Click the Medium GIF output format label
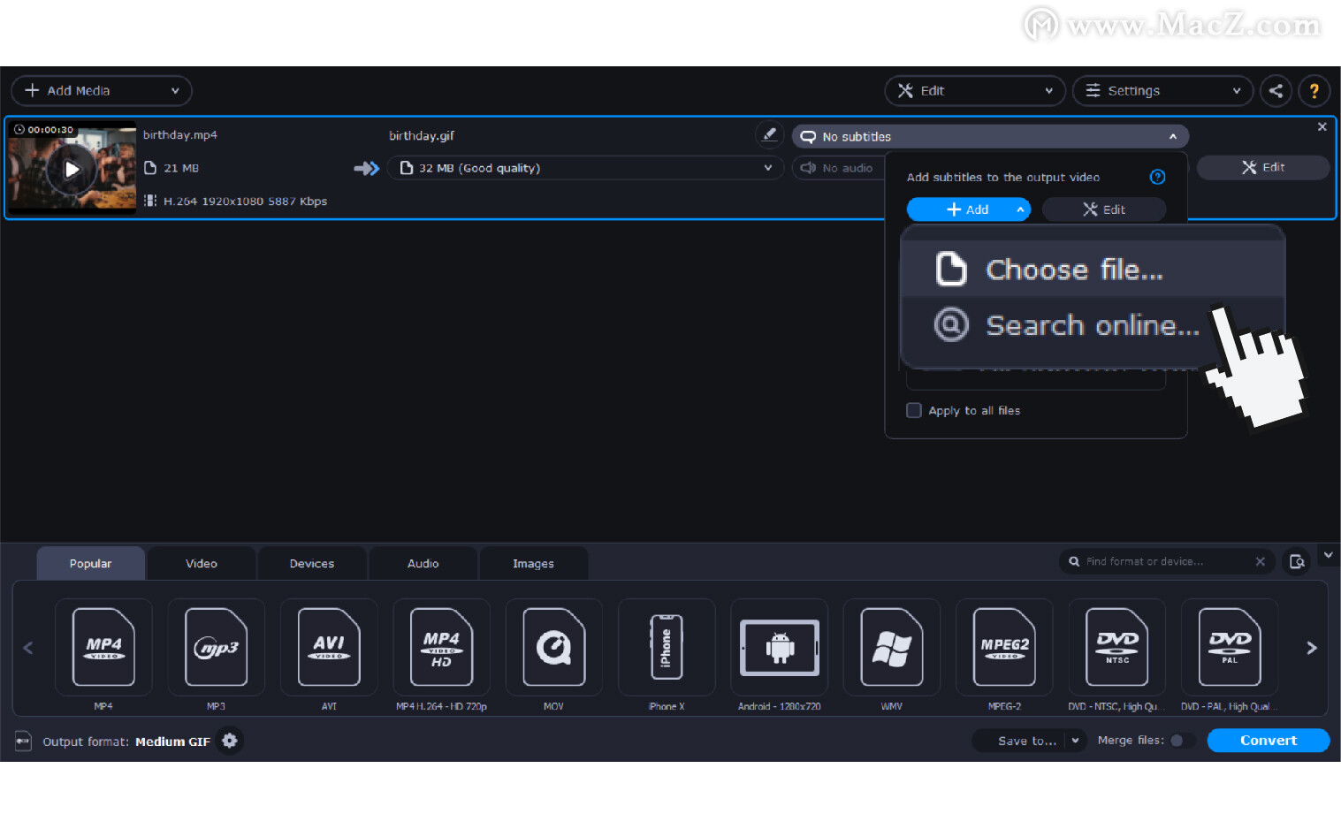The width and height of the screenshot is (1341, 829). click(x=172, y=742)
